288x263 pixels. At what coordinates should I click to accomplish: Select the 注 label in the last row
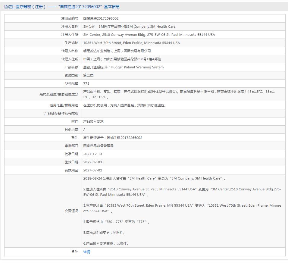click(x=77, y=252)
